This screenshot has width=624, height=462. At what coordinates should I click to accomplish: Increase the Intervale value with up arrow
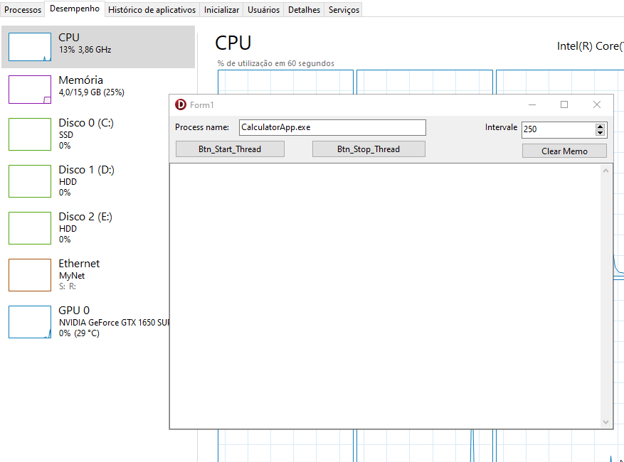click(x=600, y=126)
